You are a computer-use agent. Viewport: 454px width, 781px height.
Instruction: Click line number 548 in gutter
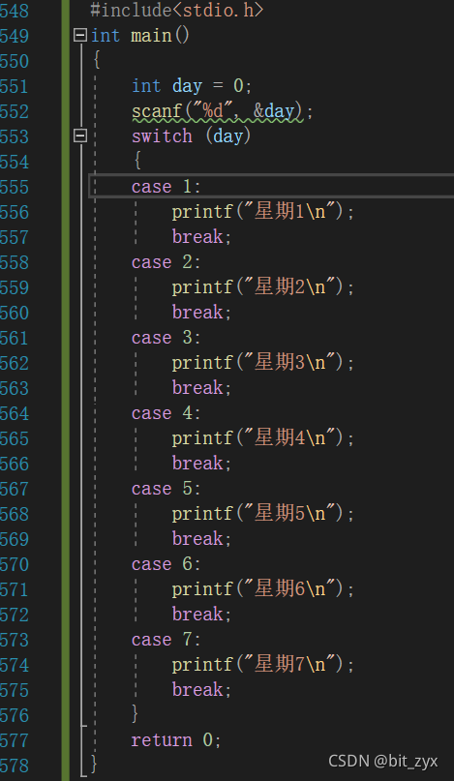click(15, 11)
